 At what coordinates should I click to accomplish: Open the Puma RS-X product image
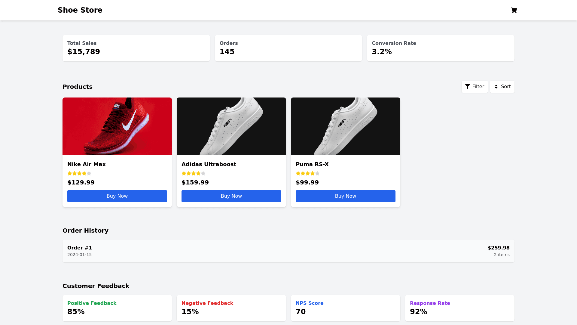click(x=346, y=126)
